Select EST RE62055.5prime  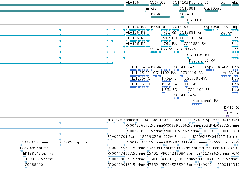click(x=73, y=142)
